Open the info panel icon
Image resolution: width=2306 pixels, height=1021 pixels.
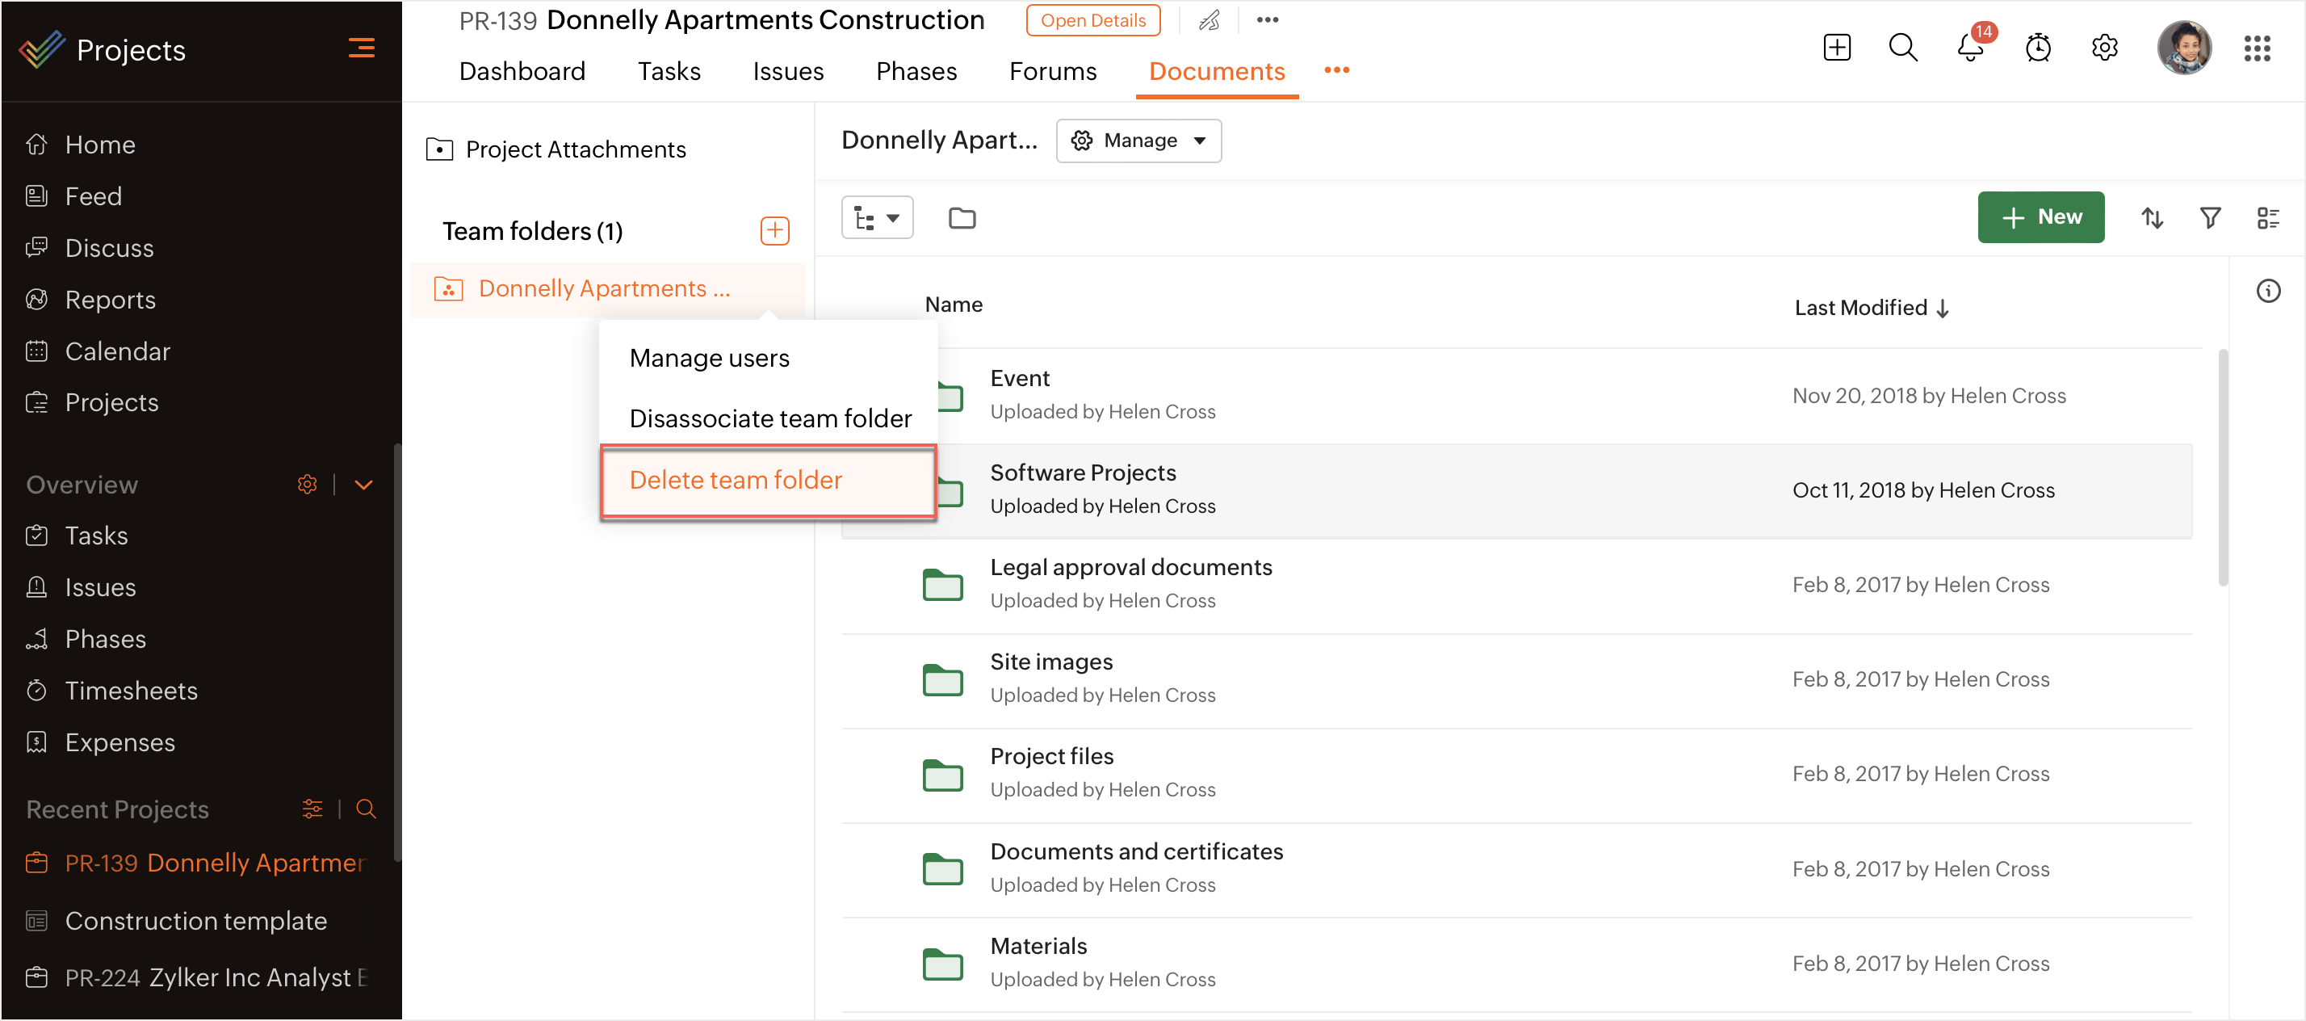click(x=2267, y=291)
